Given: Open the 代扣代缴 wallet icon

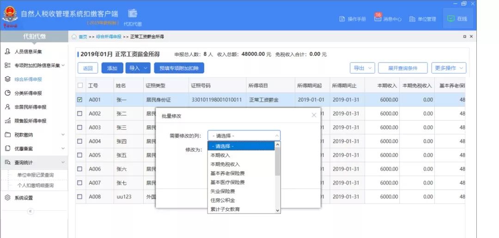Looking at the screenshot, I should point(133,13).
